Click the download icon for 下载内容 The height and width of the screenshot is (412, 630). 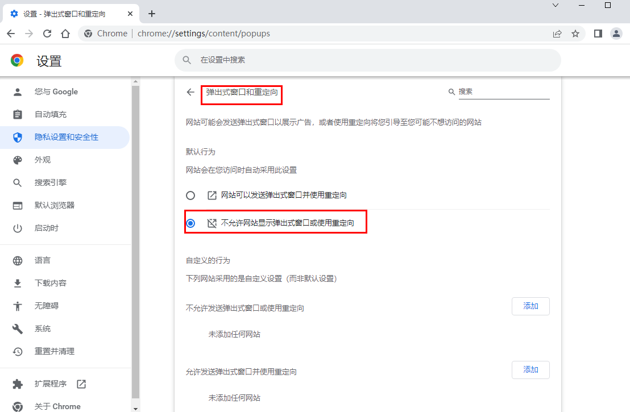point(17,284)
